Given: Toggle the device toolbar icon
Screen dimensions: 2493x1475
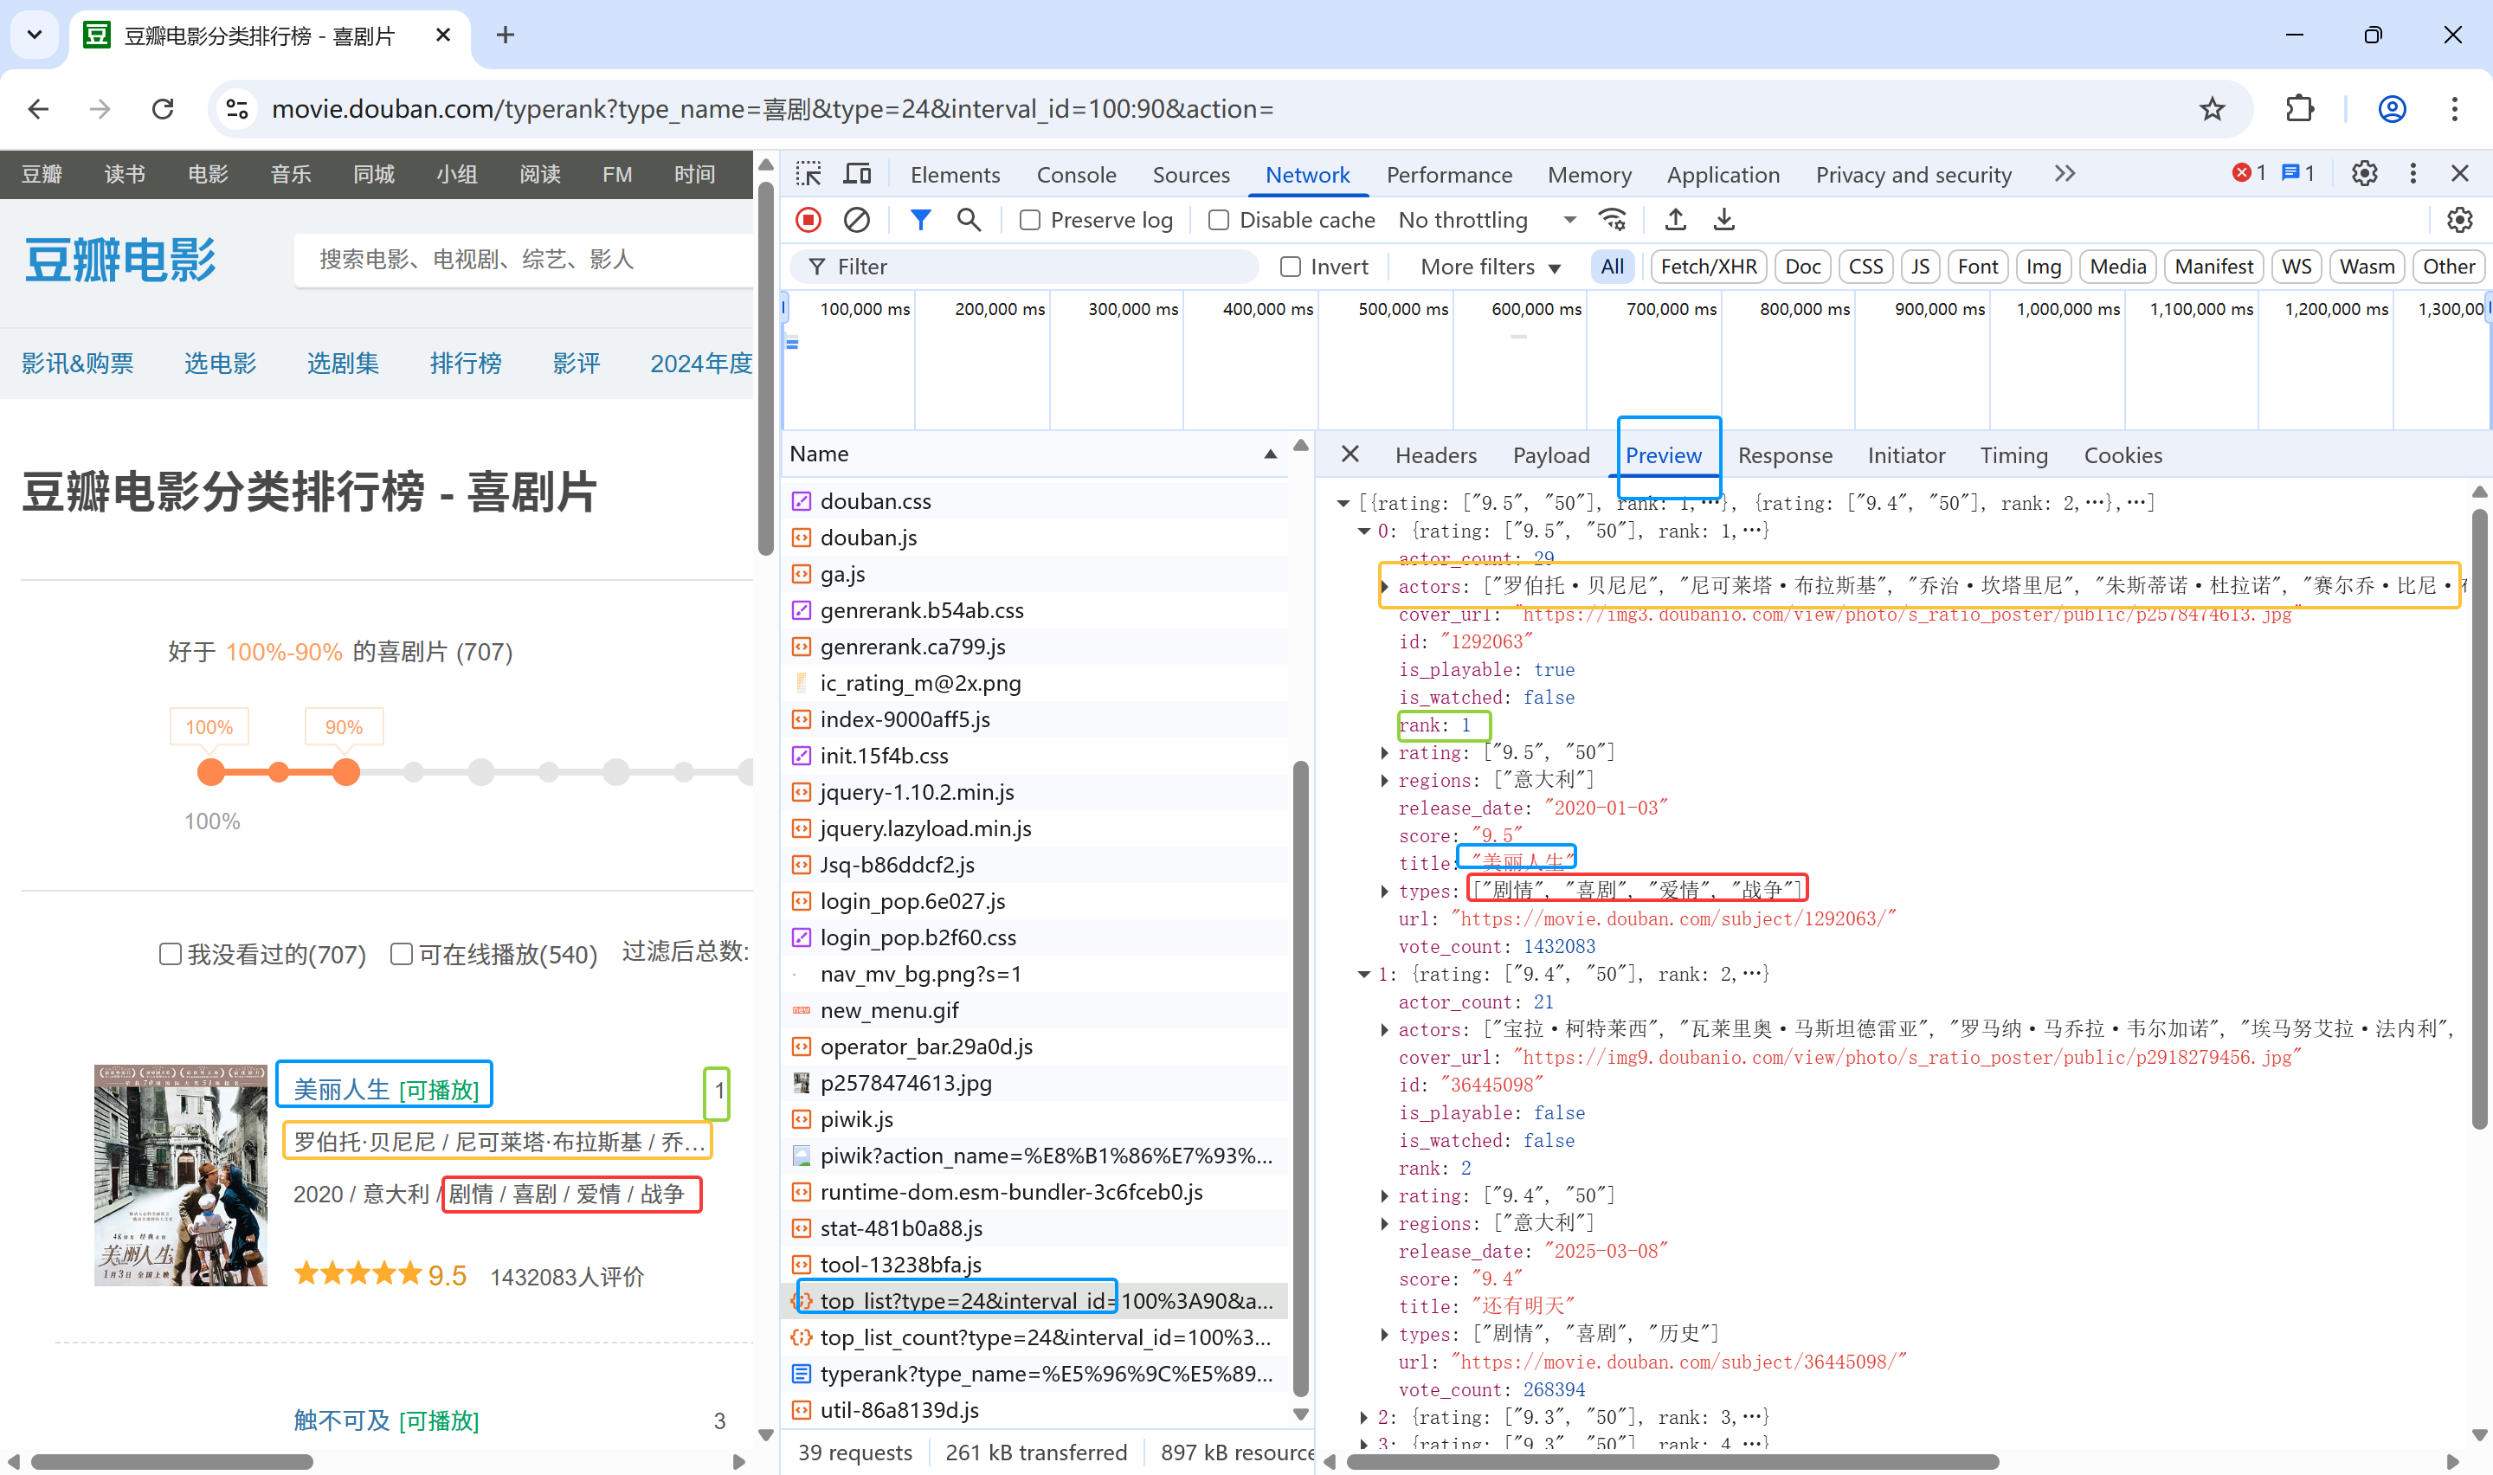Looking at the screenshot, I should tap(856, 174).
